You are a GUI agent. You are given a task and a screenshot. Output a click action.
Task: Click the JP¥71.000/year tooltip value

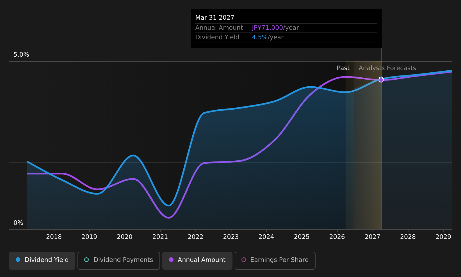(x=275, y=28)
